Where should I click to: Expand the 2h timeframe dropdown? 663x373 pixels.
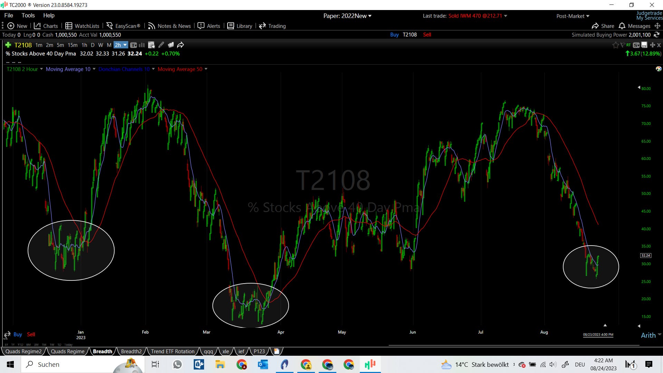(125, 45)
